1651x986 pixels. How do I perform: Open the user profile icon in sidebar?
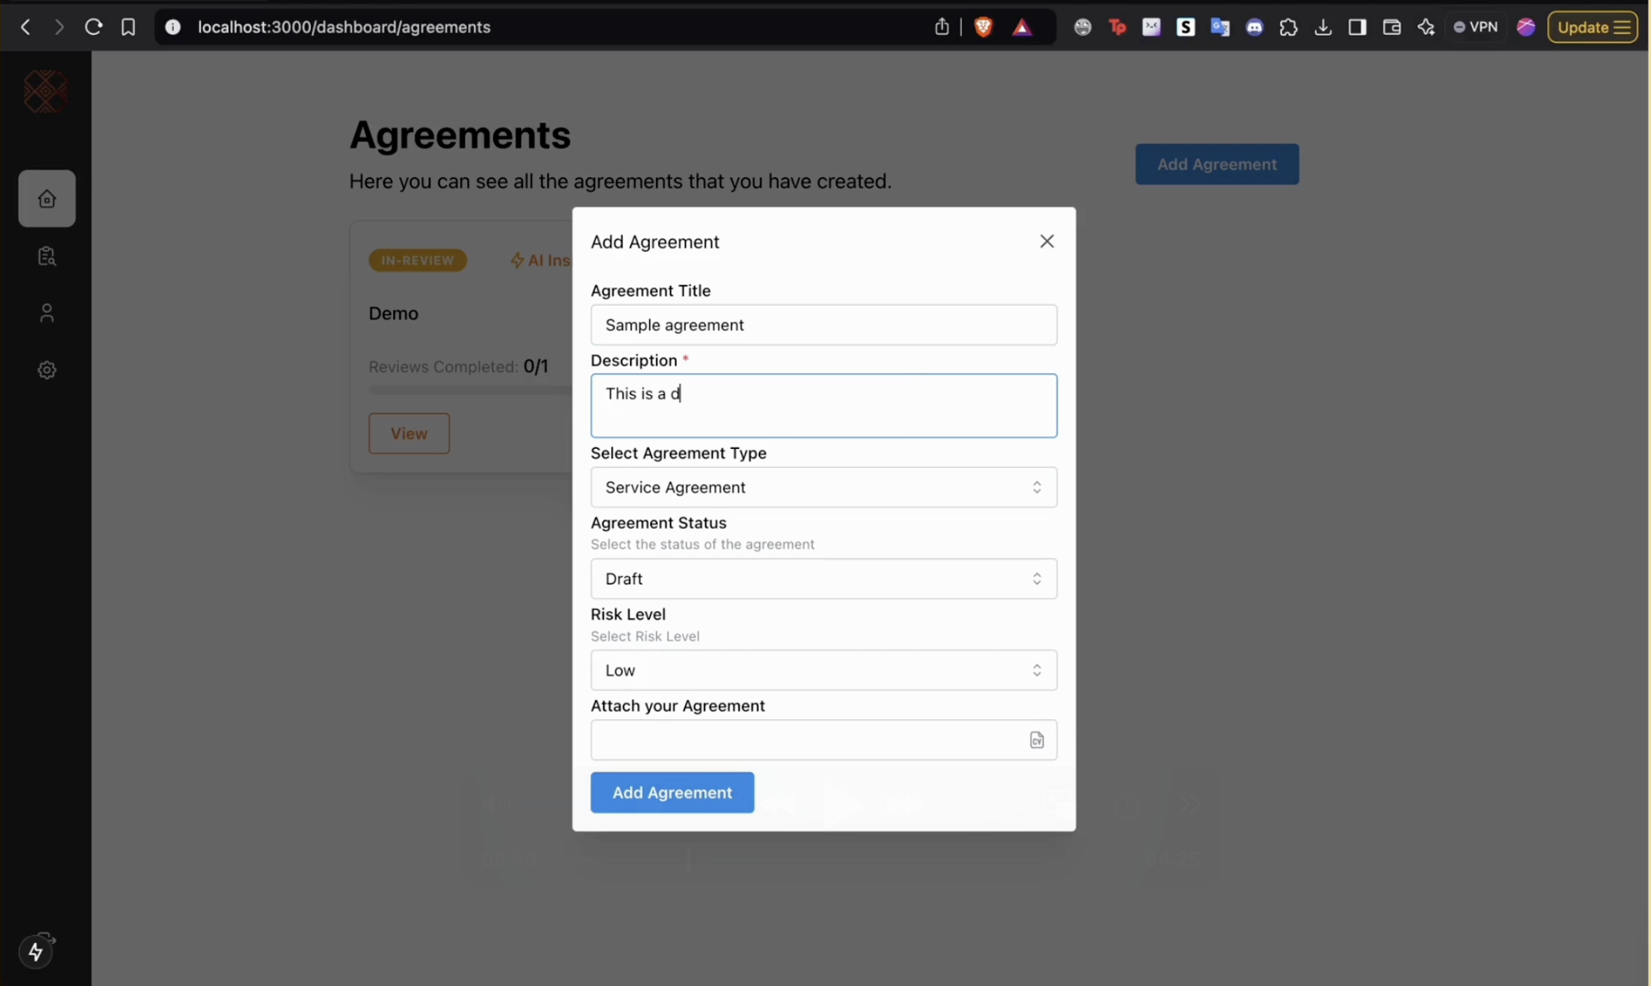[47, 313]
